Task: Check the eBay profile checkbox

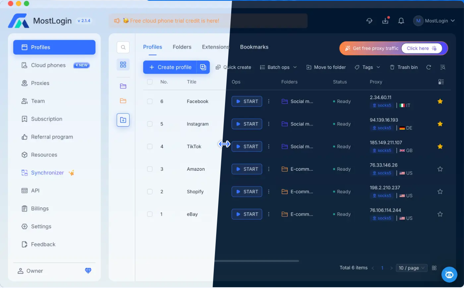Action: 150,214
